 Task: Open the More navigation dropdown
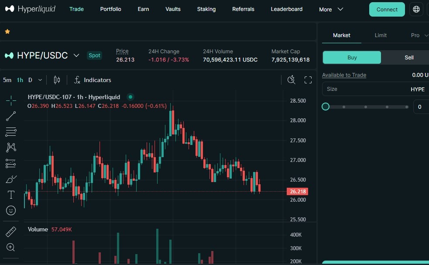(x=331, y=9)
